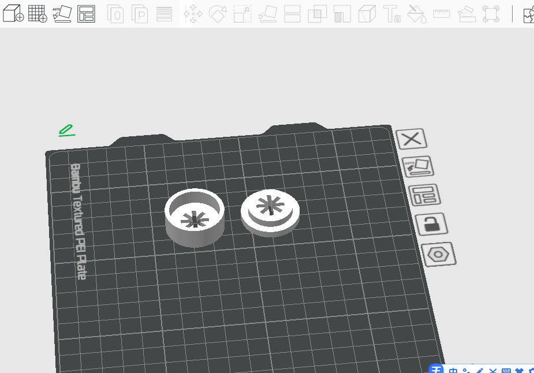Open Variable layer height tool
534x373 pixels.
164,14
